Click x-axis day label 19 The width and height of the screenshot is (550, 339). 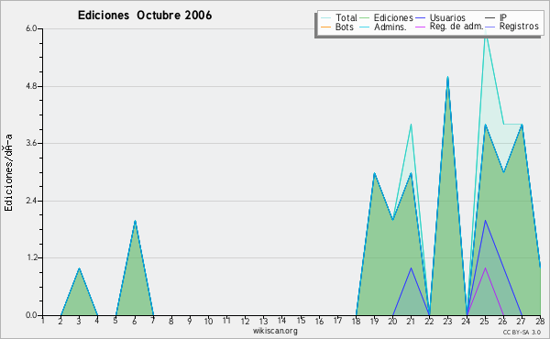(375, 321)
